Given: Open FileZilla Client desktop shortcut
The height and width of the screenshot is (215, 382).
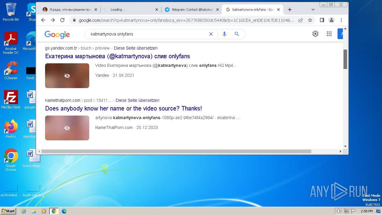Looking at the screenshot, I should pos(11,100).
